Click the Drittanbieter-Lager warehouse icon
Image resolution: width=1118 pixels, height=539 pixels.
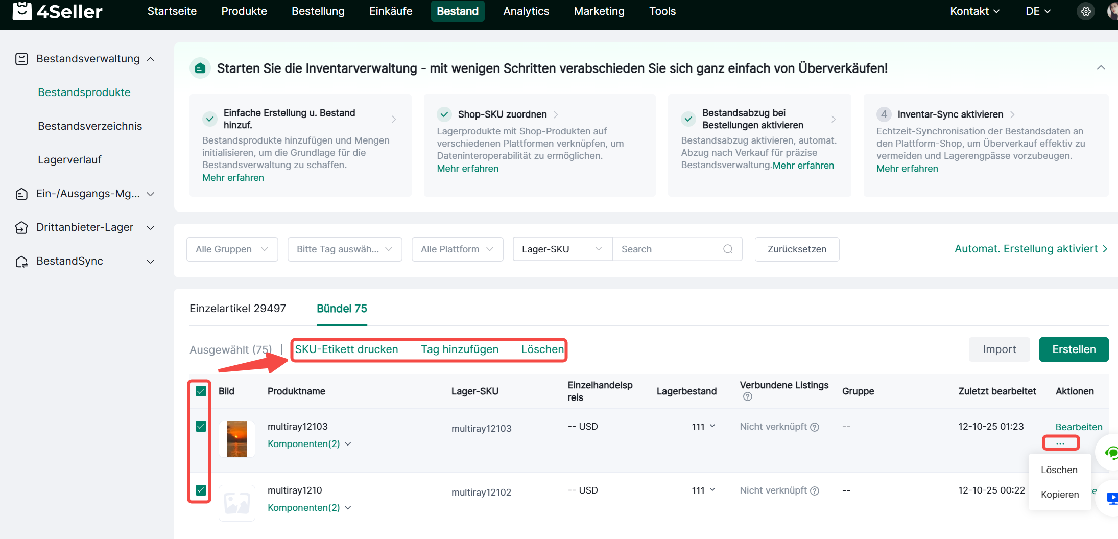click(21, 227)
